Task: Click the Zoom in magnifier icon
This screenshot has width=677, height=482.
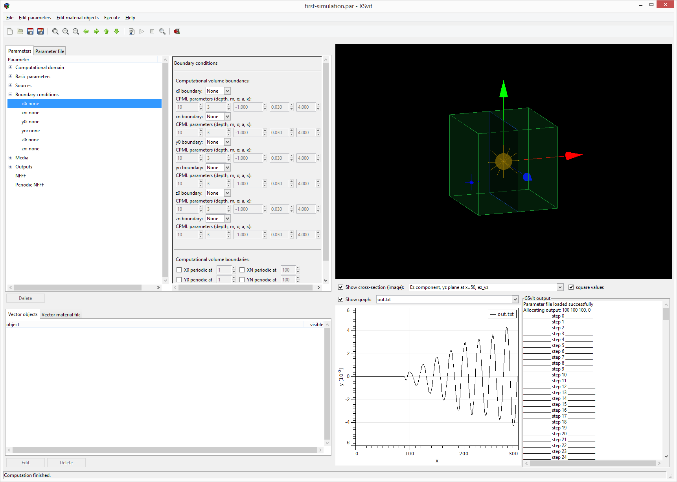Action: point(66,31)
